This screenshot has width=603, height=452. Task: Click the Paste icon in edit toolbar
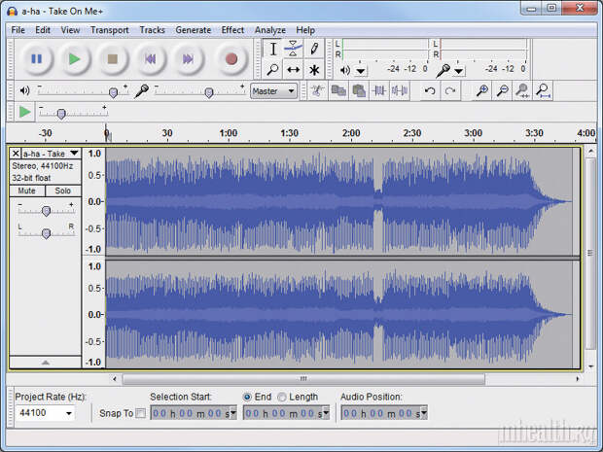(359, 90)
